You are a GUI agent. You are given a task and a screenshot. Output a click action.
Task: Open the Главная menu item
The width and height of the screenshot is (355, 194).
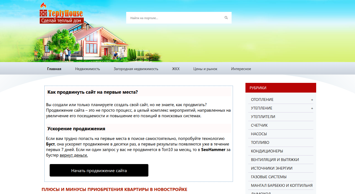tap(54, 69)
